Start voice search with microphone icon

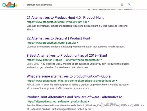tap(122, 4)
